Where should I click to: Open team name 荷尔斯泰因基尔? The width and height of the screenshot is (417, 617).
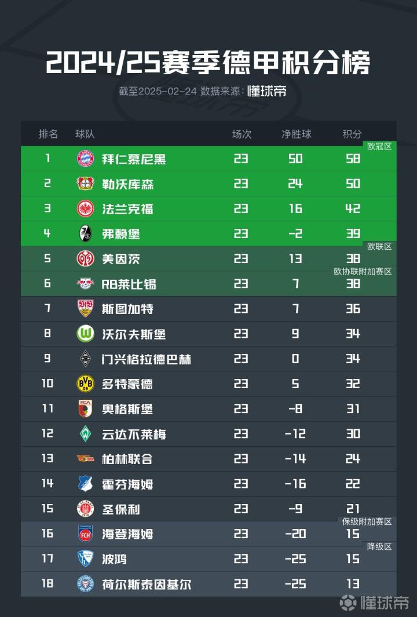pyautogui.click(x=147, y=584)
